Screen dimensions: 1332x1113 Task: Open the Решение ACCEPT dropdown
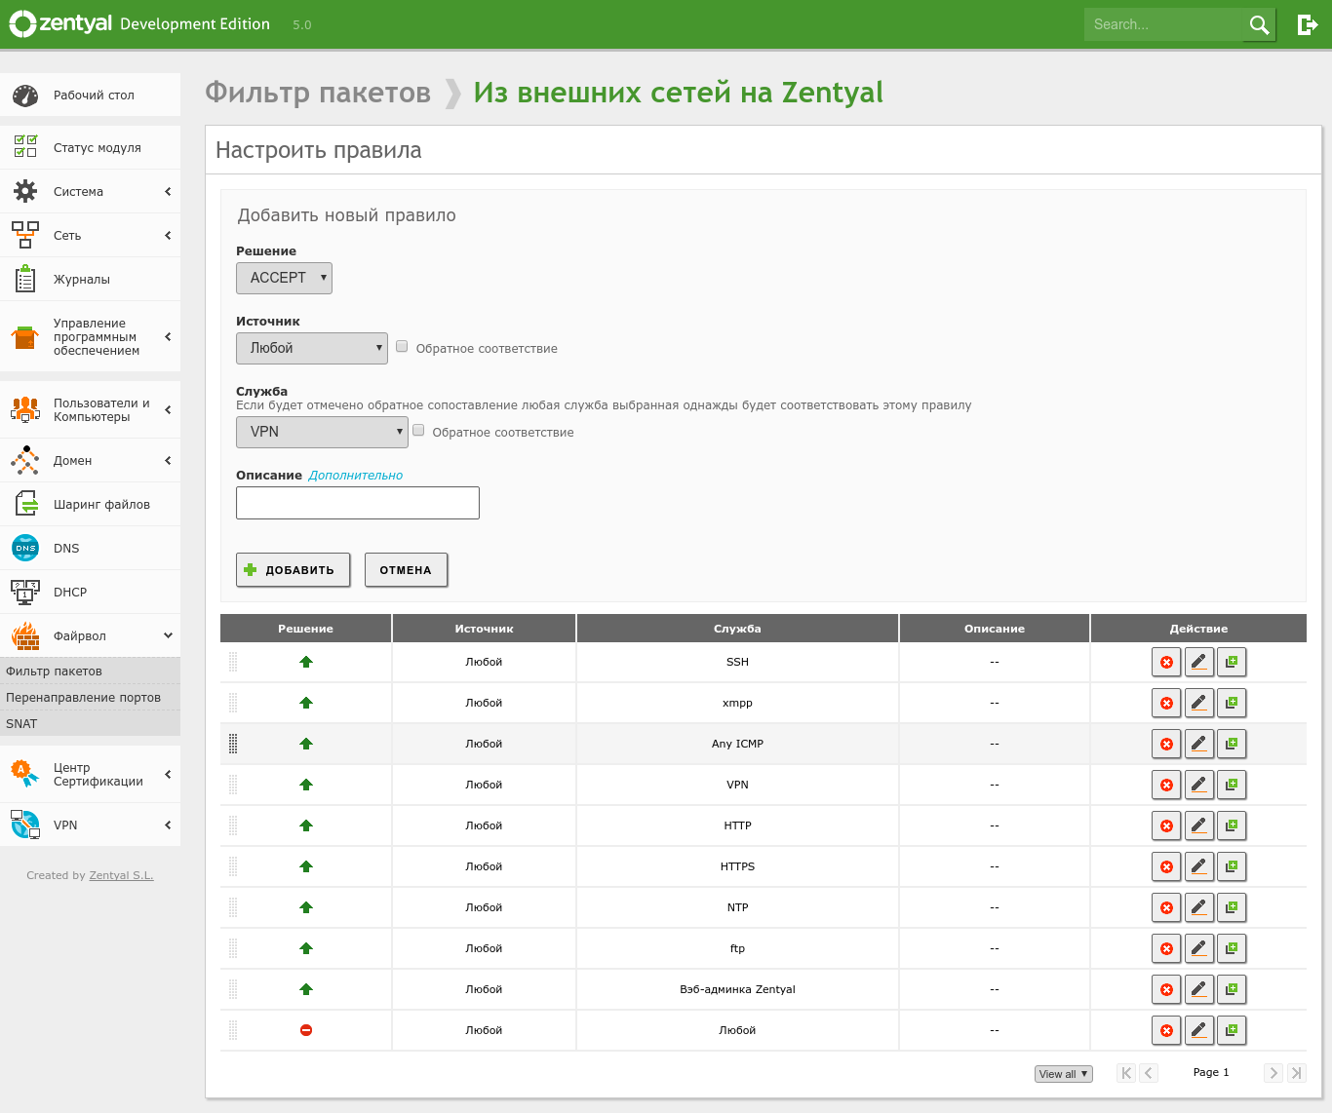(x=284, y=278)
